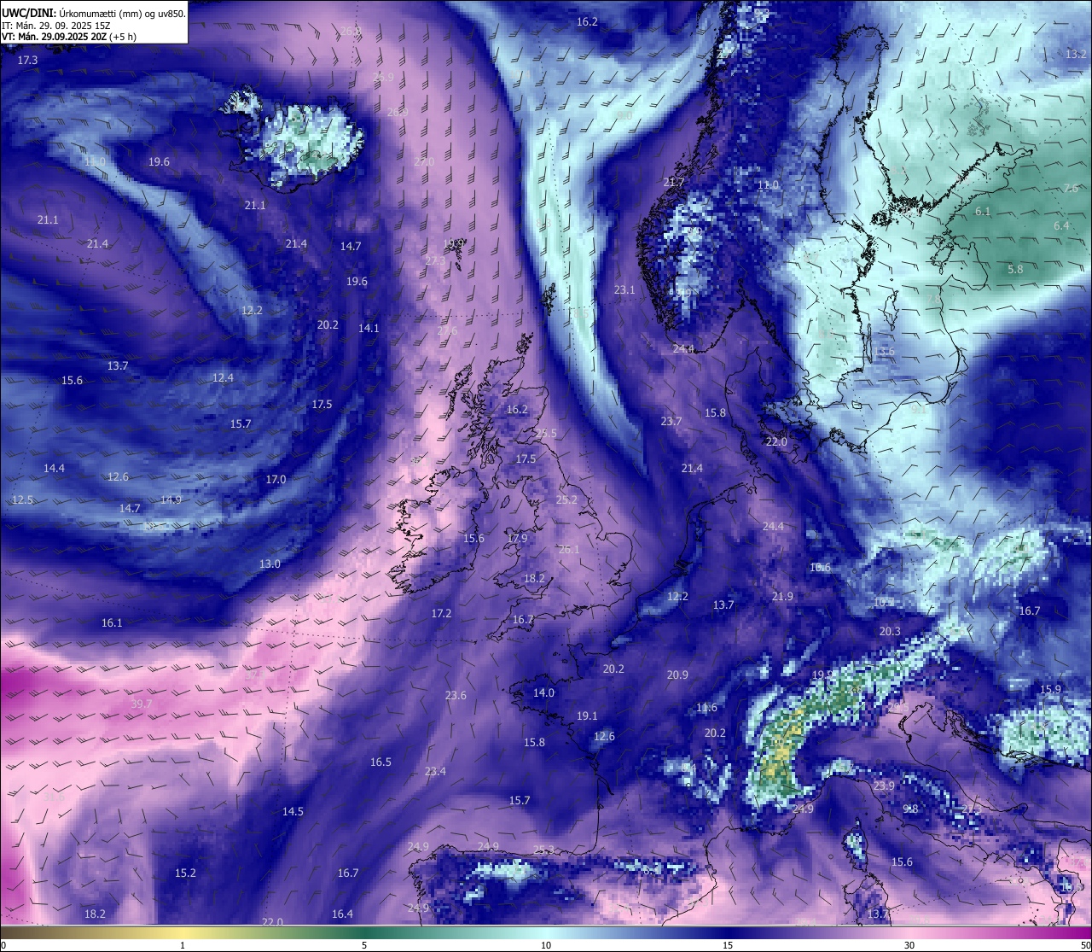Click the '50' tick at the color scale's end
This screenshot has width=1092, height=952.
1084,945
